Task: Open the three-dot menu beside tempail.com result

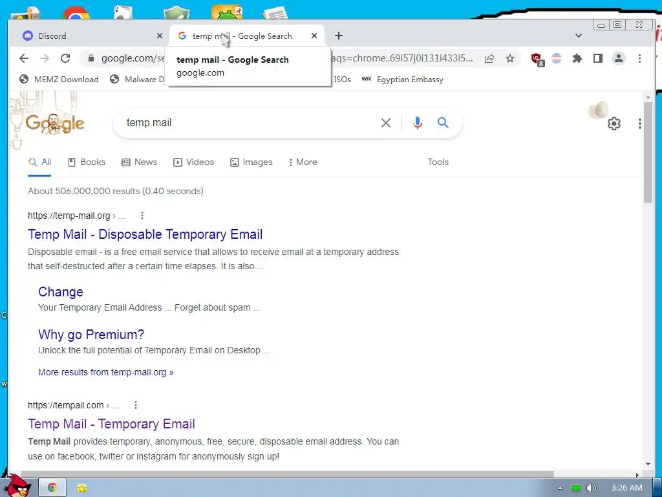Action: (x=136, y=405)
